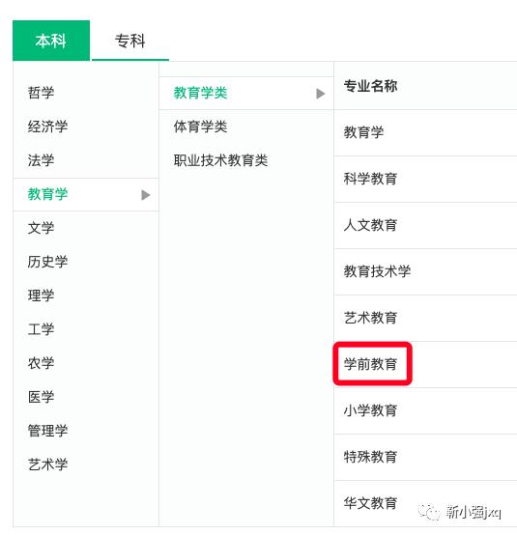Select 法学 discipline category
Screen dimensions: 517x535
(x=41, y=160)
